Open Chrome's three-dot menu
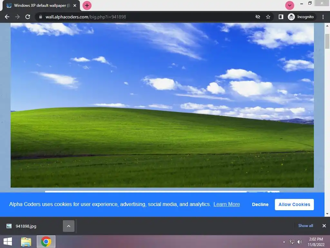 click(323, 17)
